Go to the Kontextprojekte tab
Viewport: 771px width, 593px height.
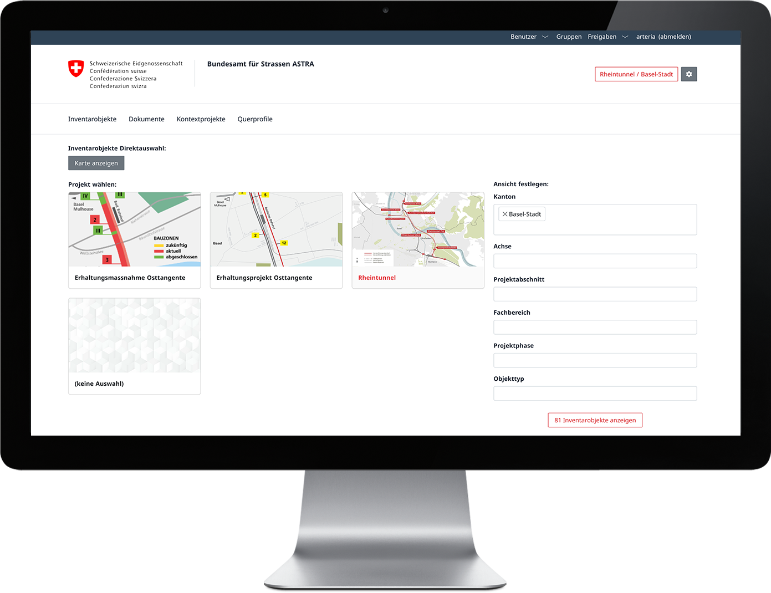(201, 119)
